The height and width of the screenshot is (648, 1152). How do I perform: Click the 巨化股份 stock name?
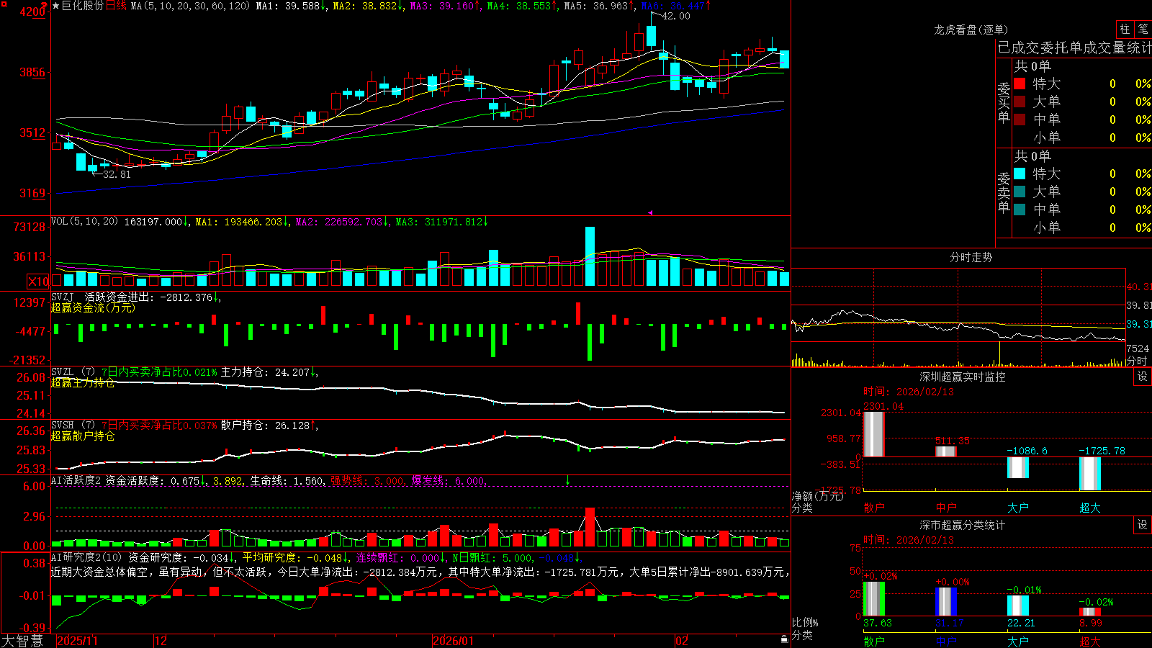tap(83, 6)
